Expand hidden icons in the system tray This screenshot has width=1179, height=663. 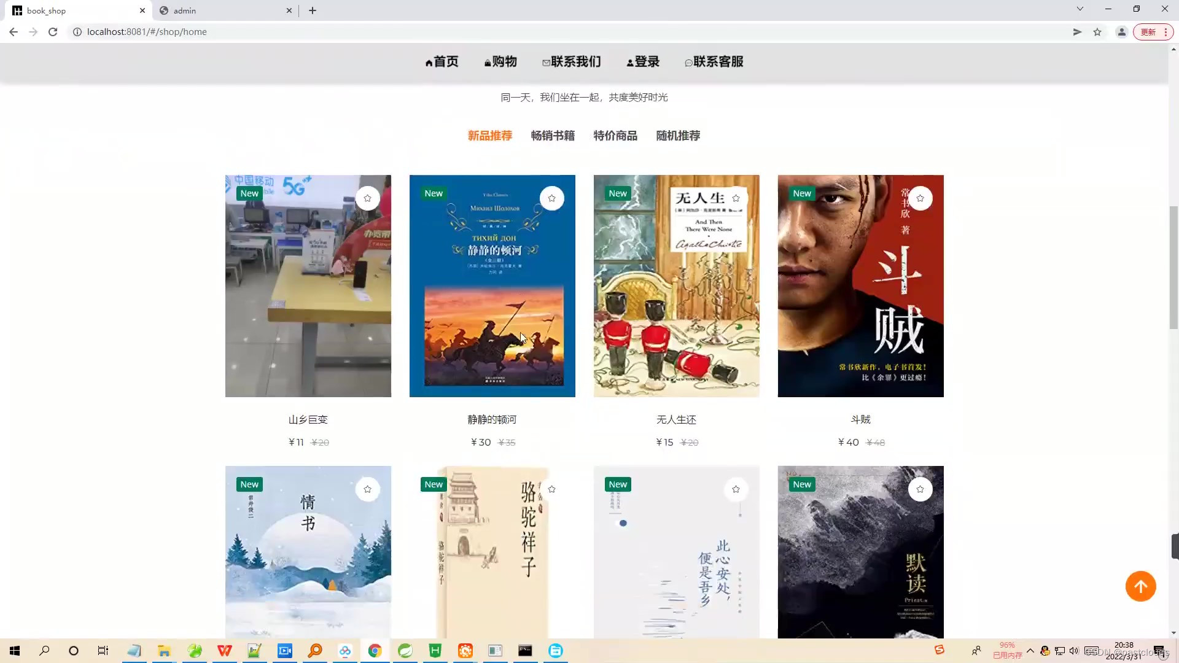[x=1030, y=651]
